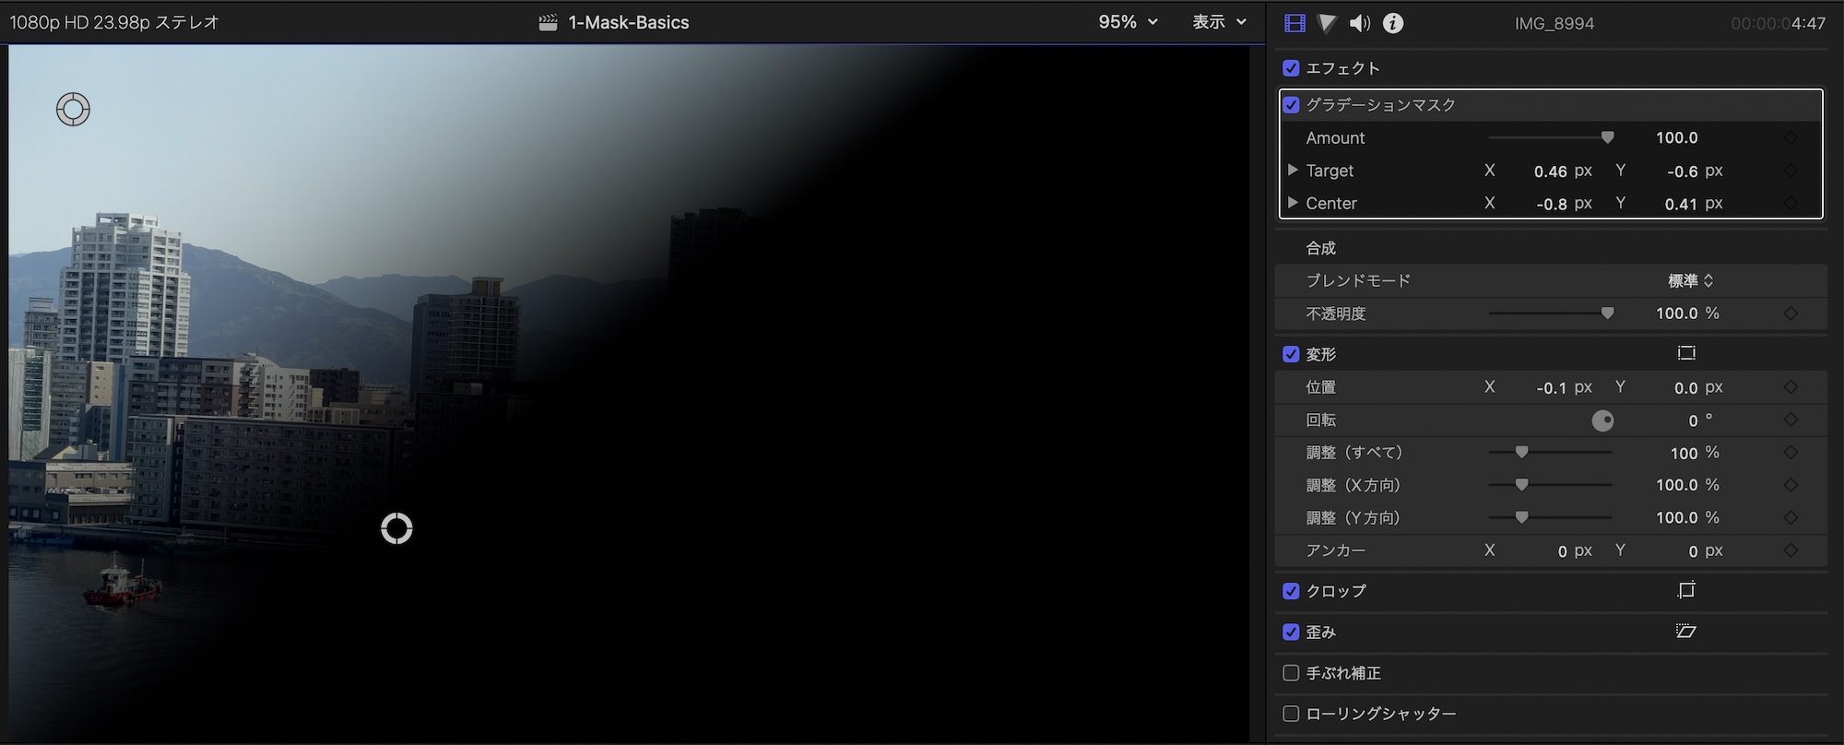
Task: Open the Audio inspector speaker icon
Action: 1360,23
